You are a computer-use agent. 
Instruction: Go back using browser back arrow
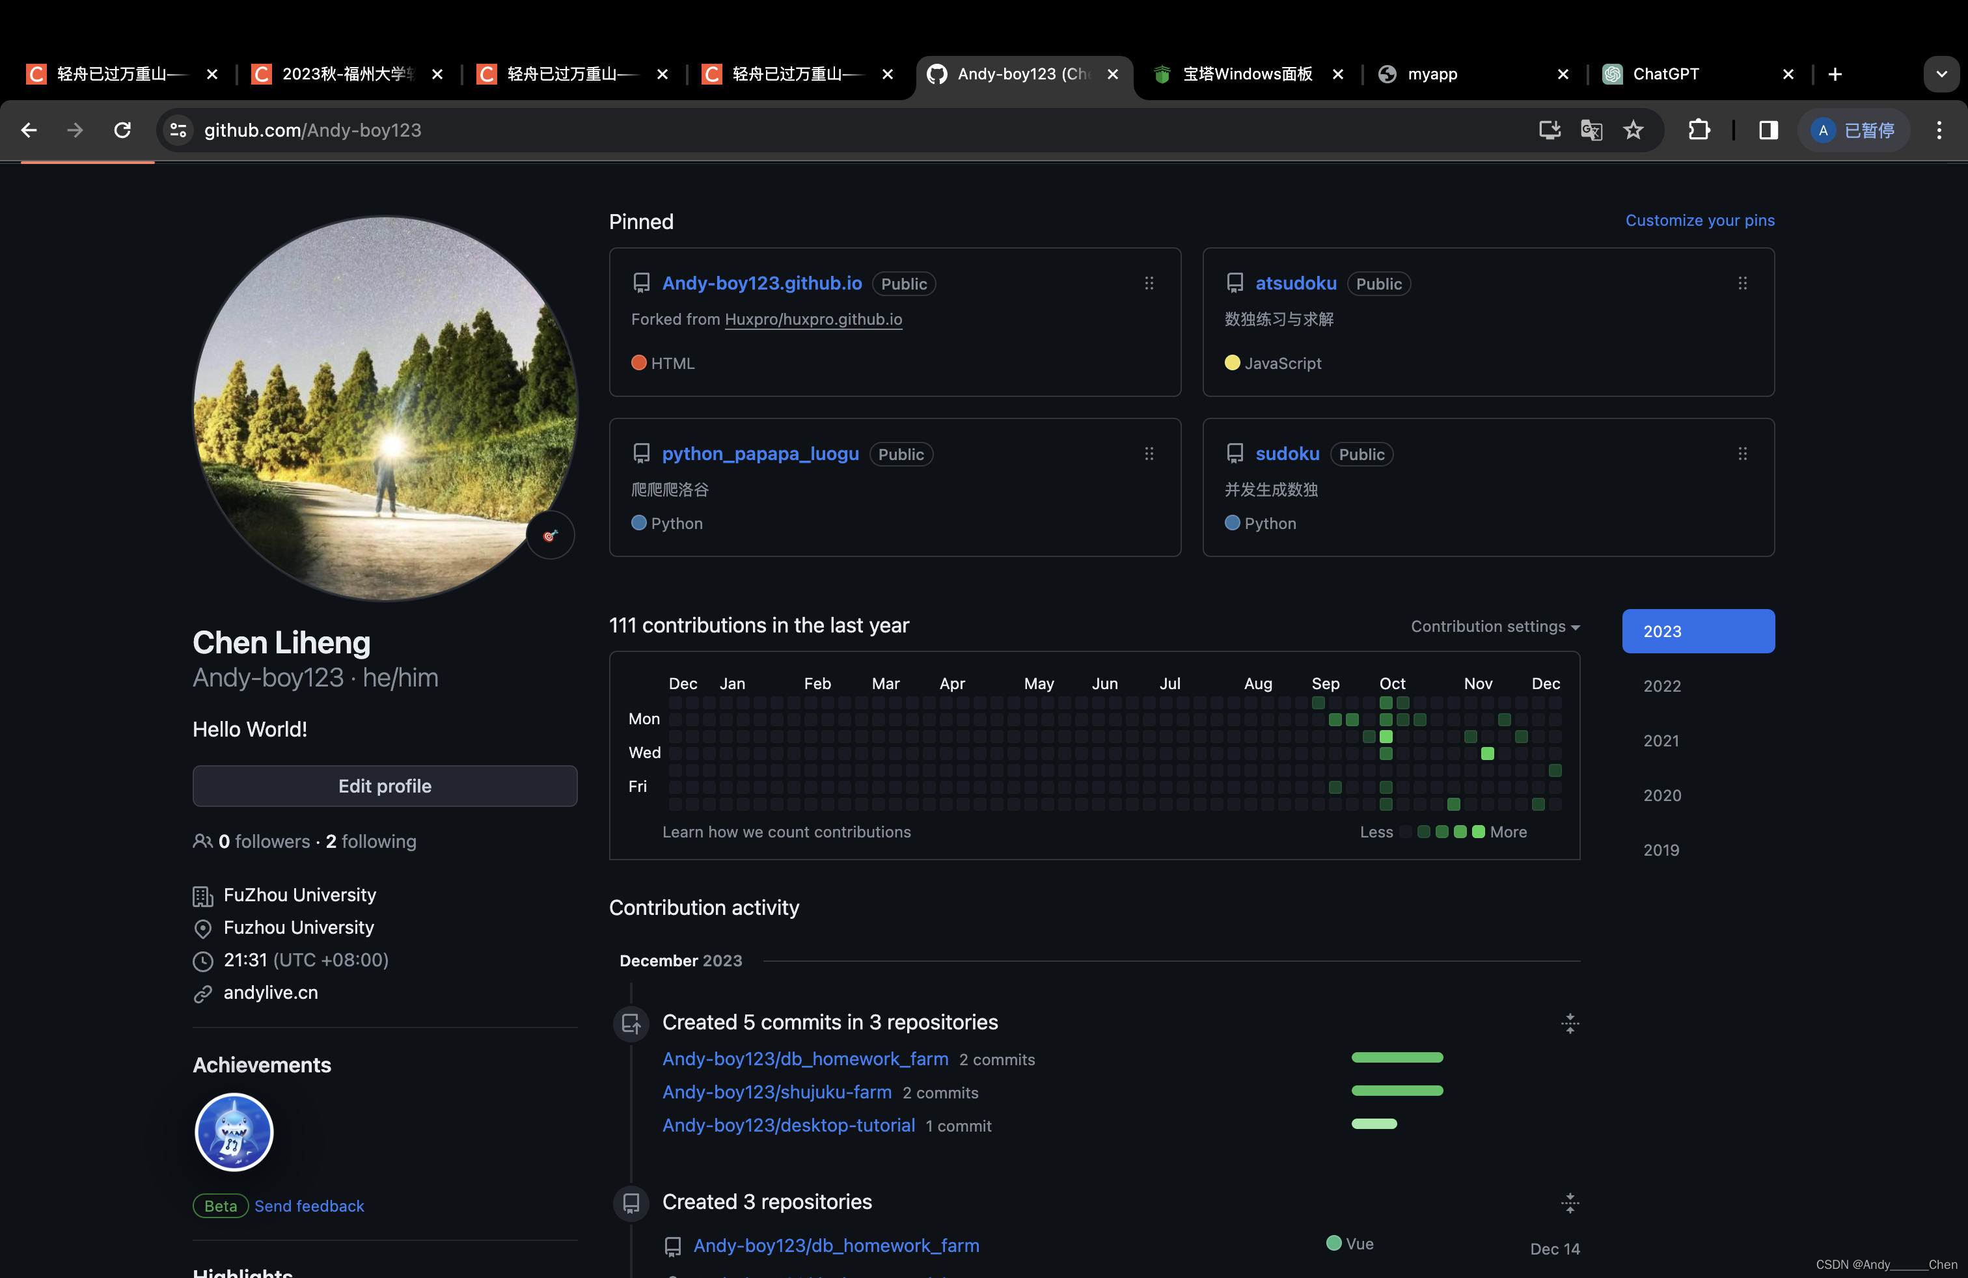[x=29, y=129]
